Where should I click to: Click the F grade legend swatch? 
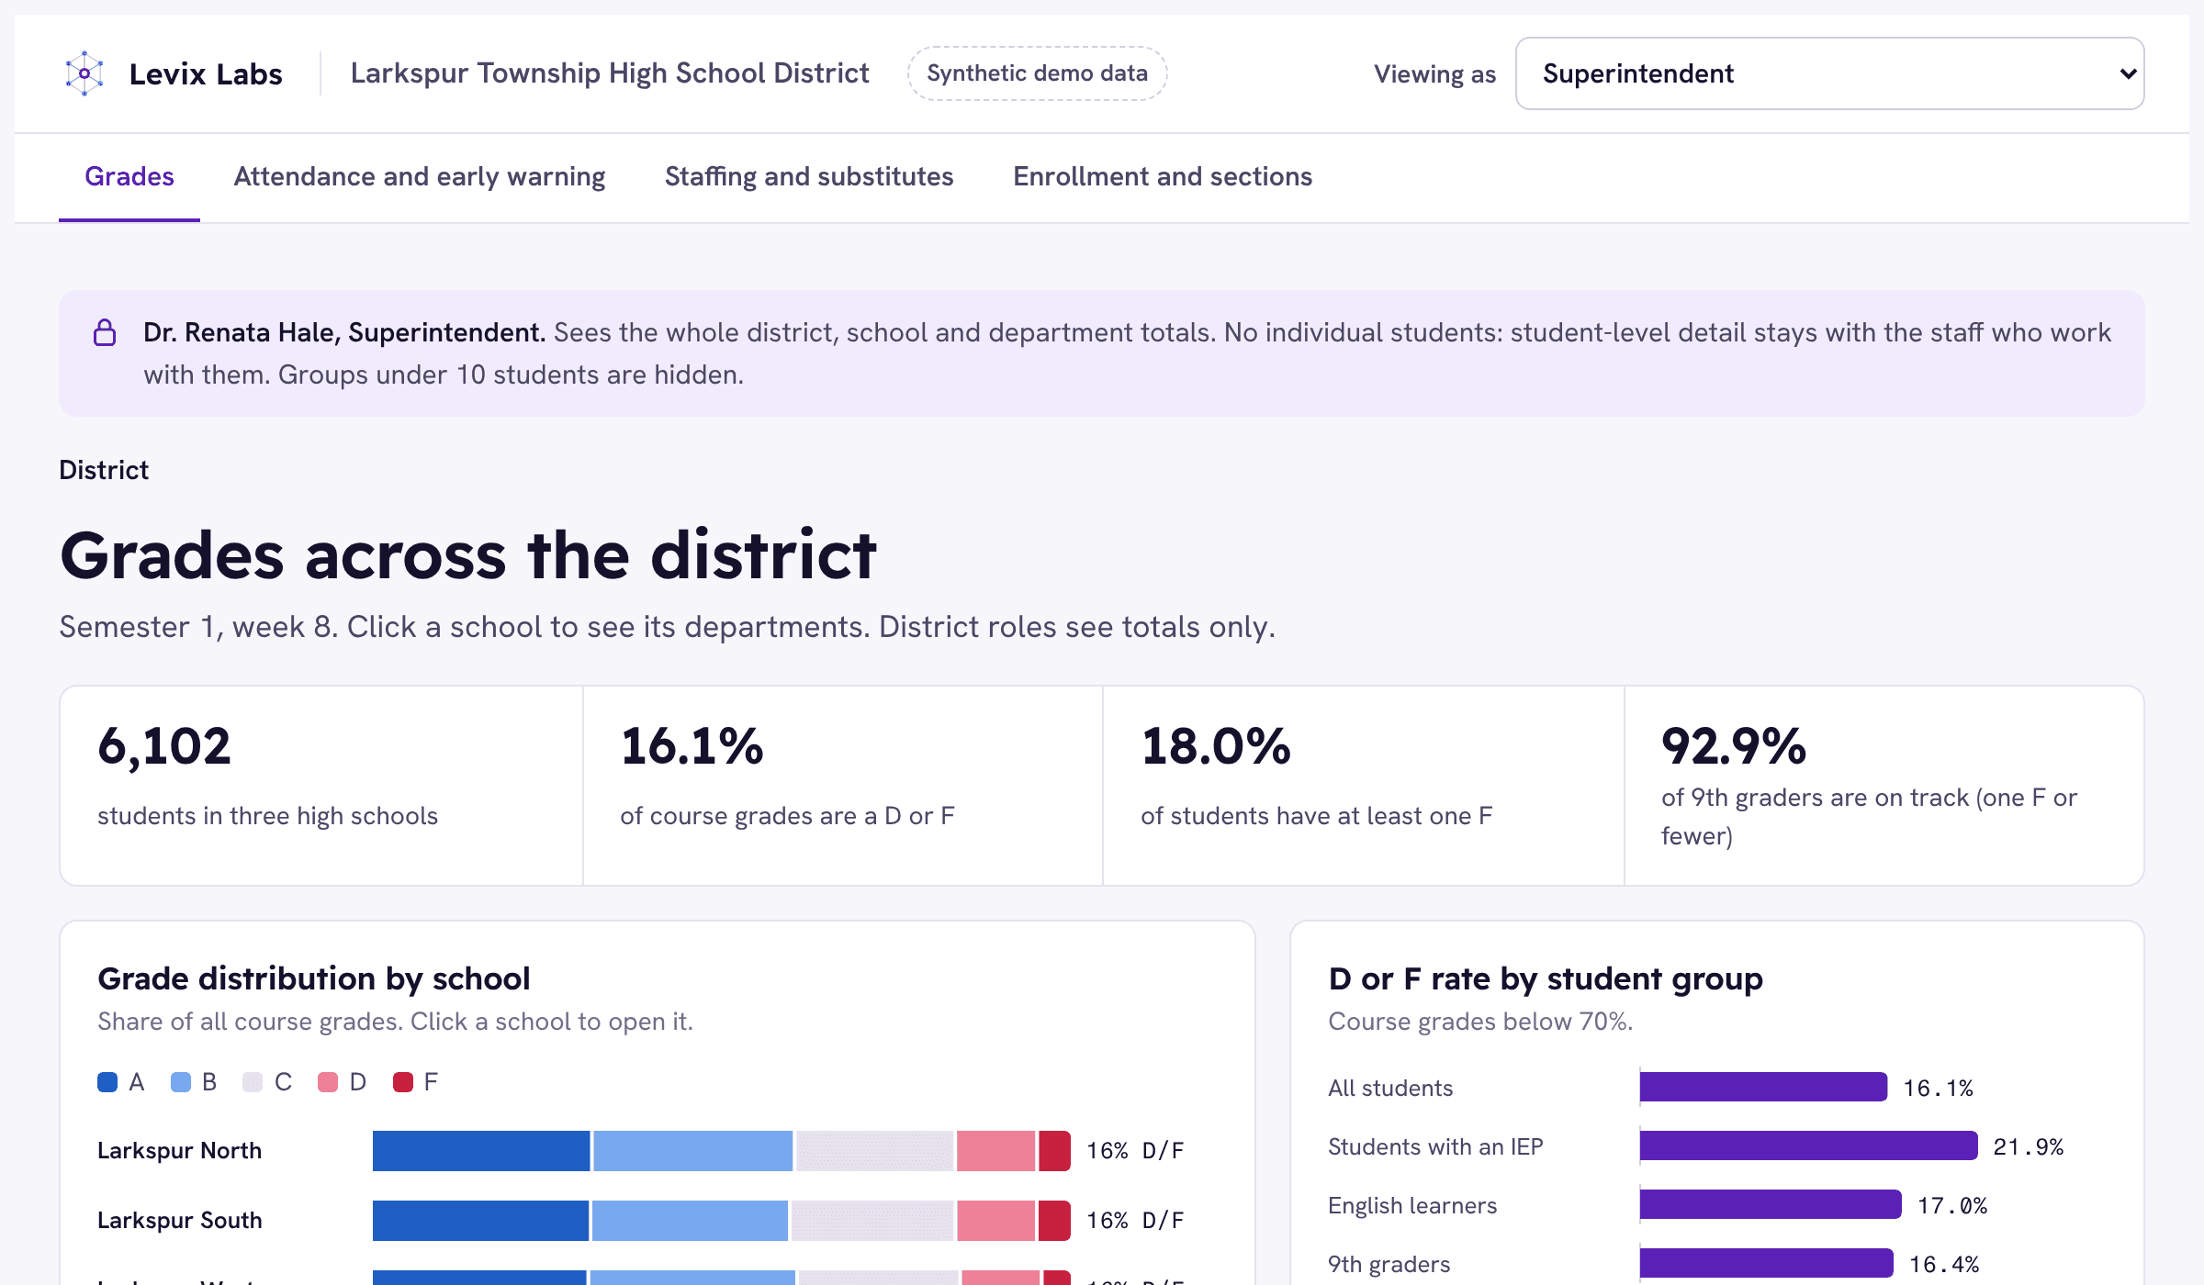(x=403, y=1082)
